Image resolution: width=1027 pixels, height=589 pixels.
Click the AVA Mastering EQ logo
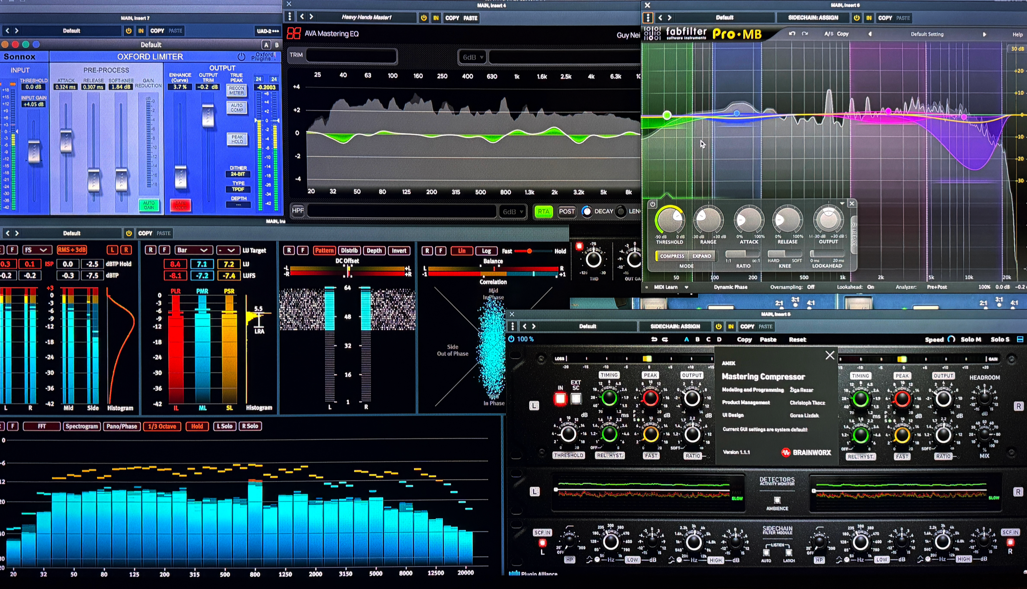tap(293, 33)
